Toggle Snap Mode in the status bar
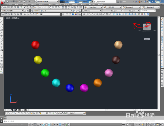Image resolution: width=164 pixels, height=126 pixels. [32, 124]
